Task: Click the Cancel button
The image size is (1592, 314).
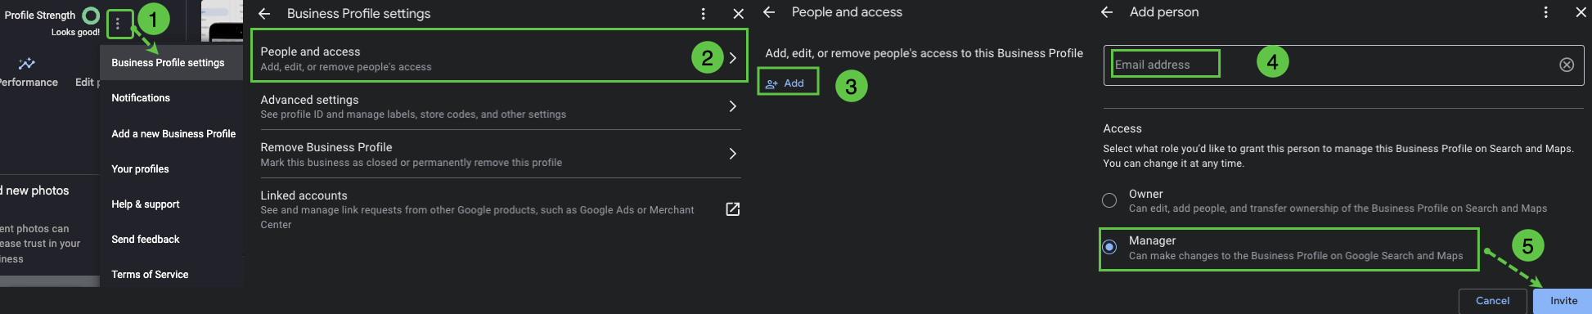Action: tap(1492, 301)
